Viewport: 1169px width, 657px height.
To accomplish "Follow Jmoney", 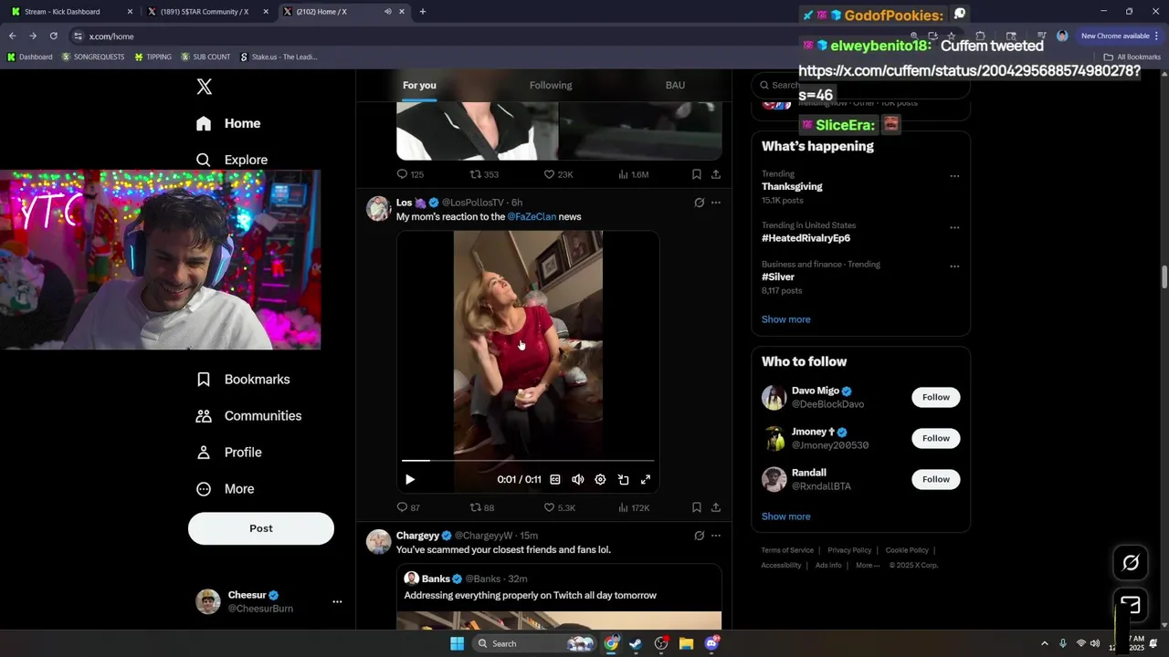I will click(936, 438).
